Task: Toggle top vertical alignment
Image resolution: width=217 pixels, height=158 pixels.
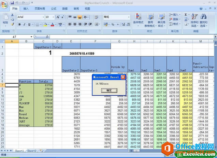Action: [x=70, y=17]
